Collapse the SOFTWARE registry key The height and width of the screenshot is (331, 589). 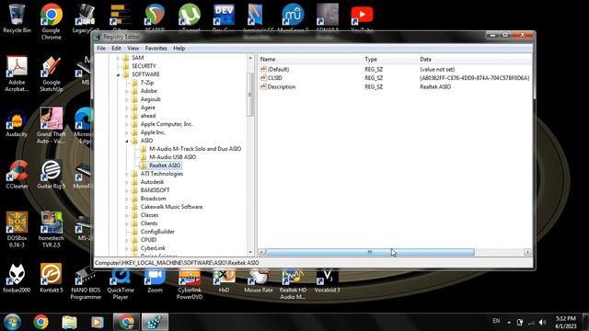tap(118, 74)
